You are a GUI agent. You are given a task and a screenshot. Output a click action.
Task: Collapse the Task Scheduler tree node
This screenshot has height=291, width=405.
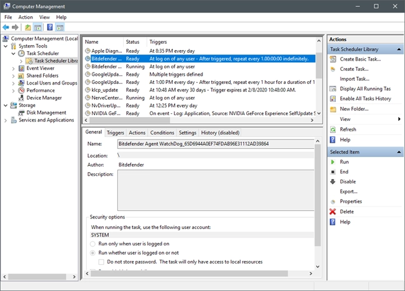13,54
